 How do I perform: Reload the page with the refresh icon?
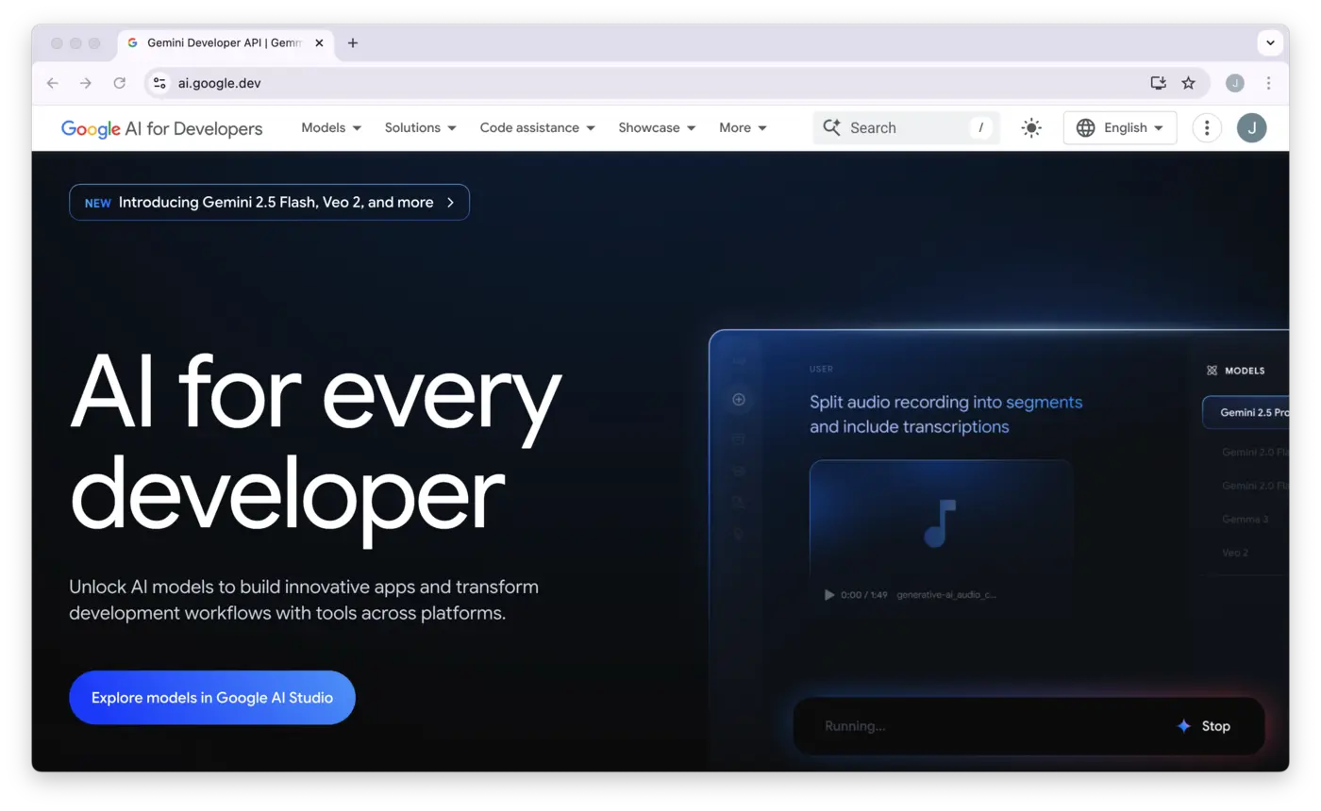pyautogui.click(x=120, y=83)
